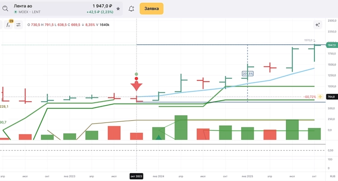
Task: Click the окт 2023 date label
Action: [136, 177]
